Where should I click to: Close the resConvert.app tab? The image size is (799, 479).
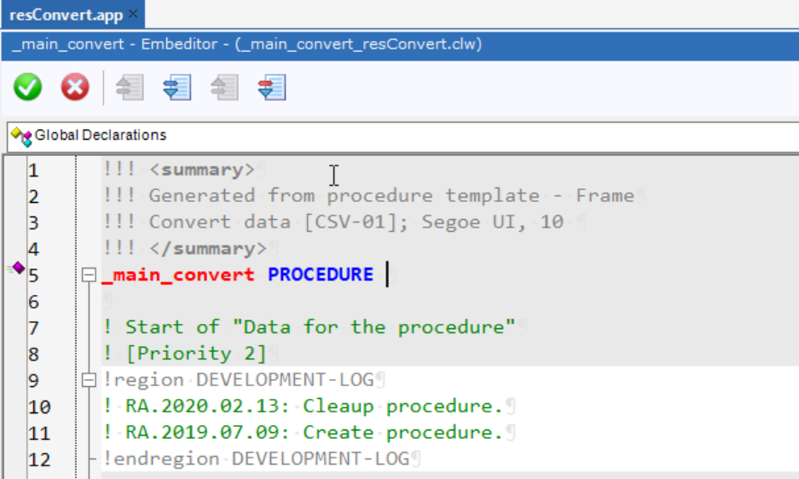coord(133,14)
